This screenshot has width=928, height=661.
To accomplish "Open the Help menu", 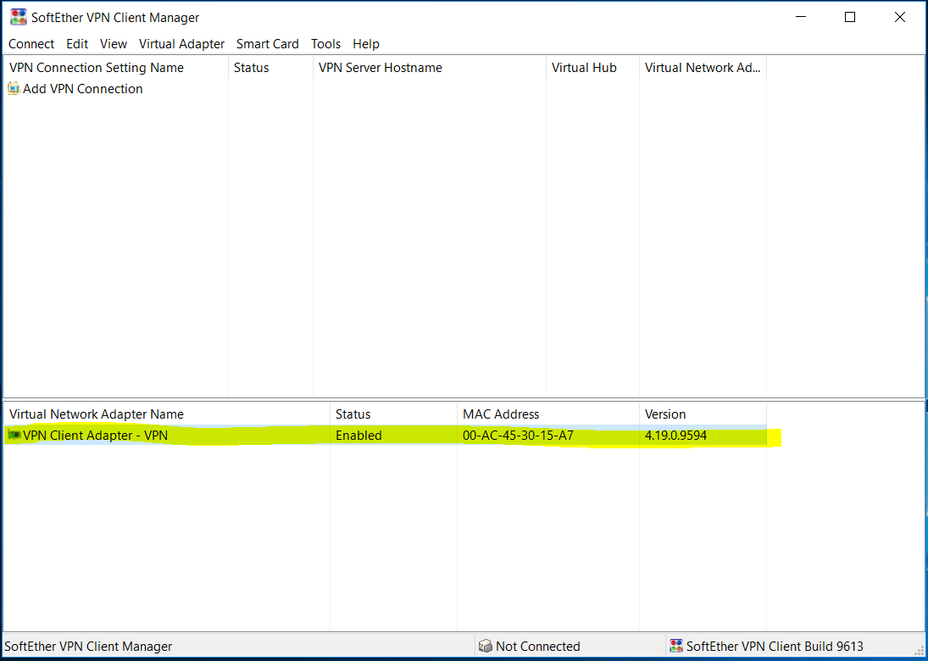I will pos(366,44).
